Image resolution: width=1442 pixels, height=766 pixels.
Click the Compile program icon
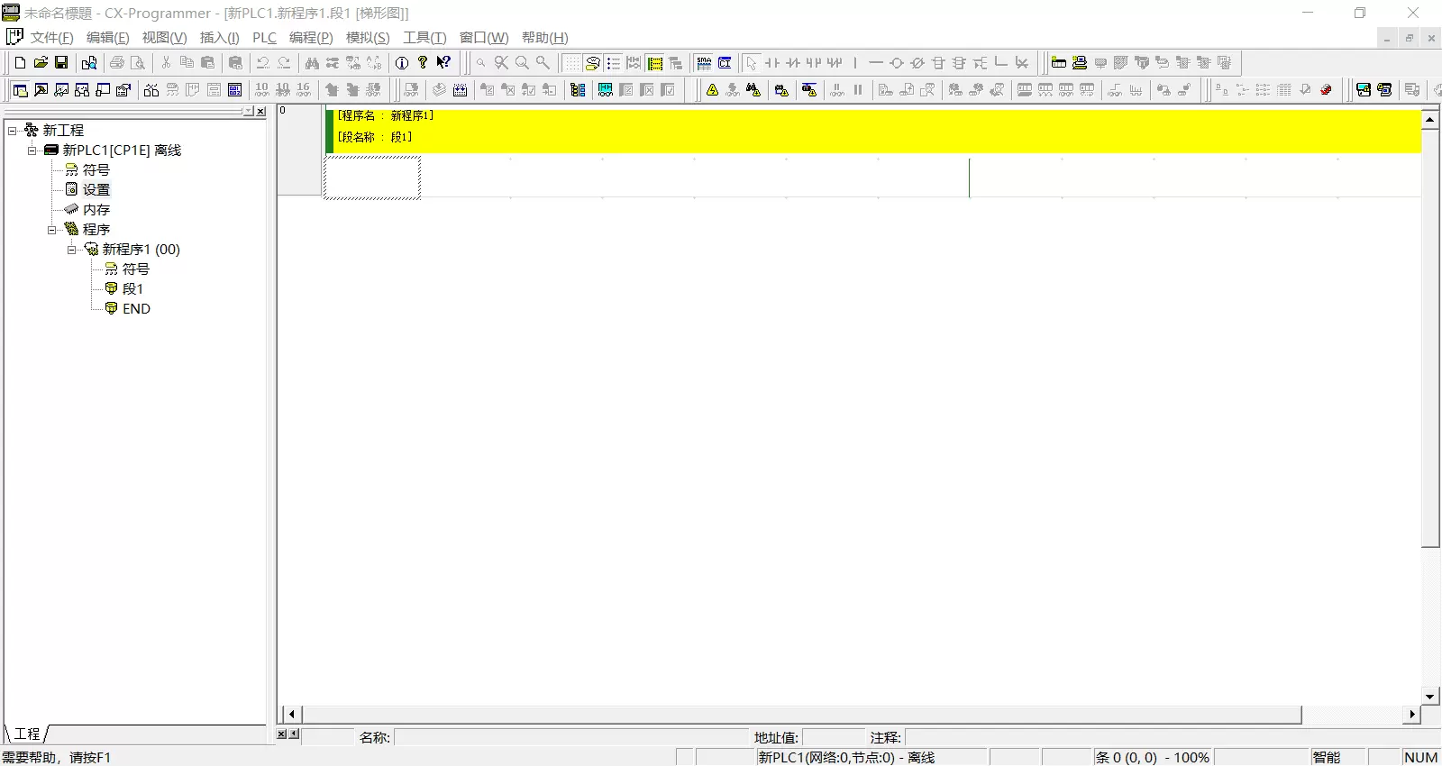[x=439, y=89]
